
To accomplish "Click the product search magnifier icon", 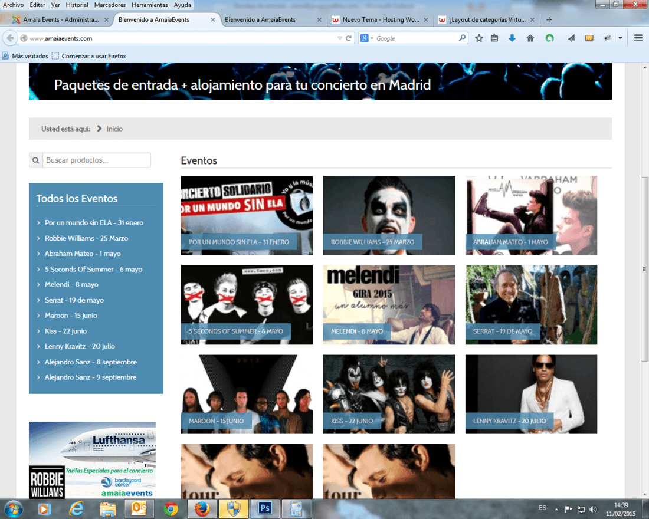I will (x=36, y=160).
